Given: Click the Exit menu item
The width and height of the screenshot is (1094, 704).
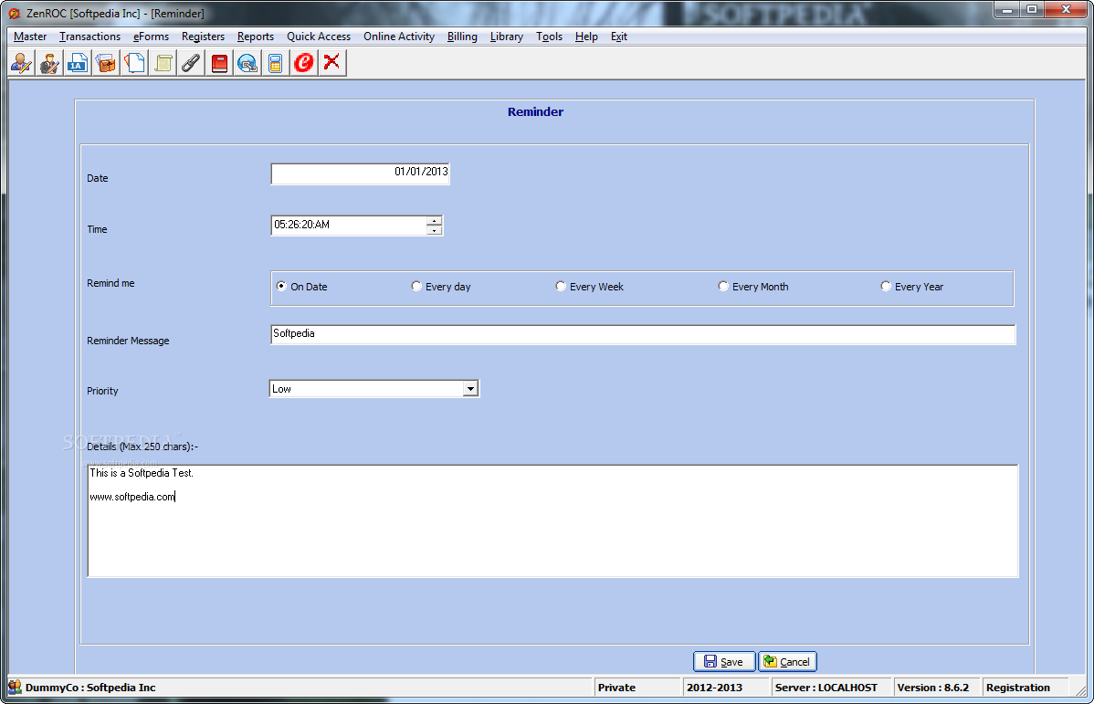Looking at the screenshot, I should [x=619, y=37].
